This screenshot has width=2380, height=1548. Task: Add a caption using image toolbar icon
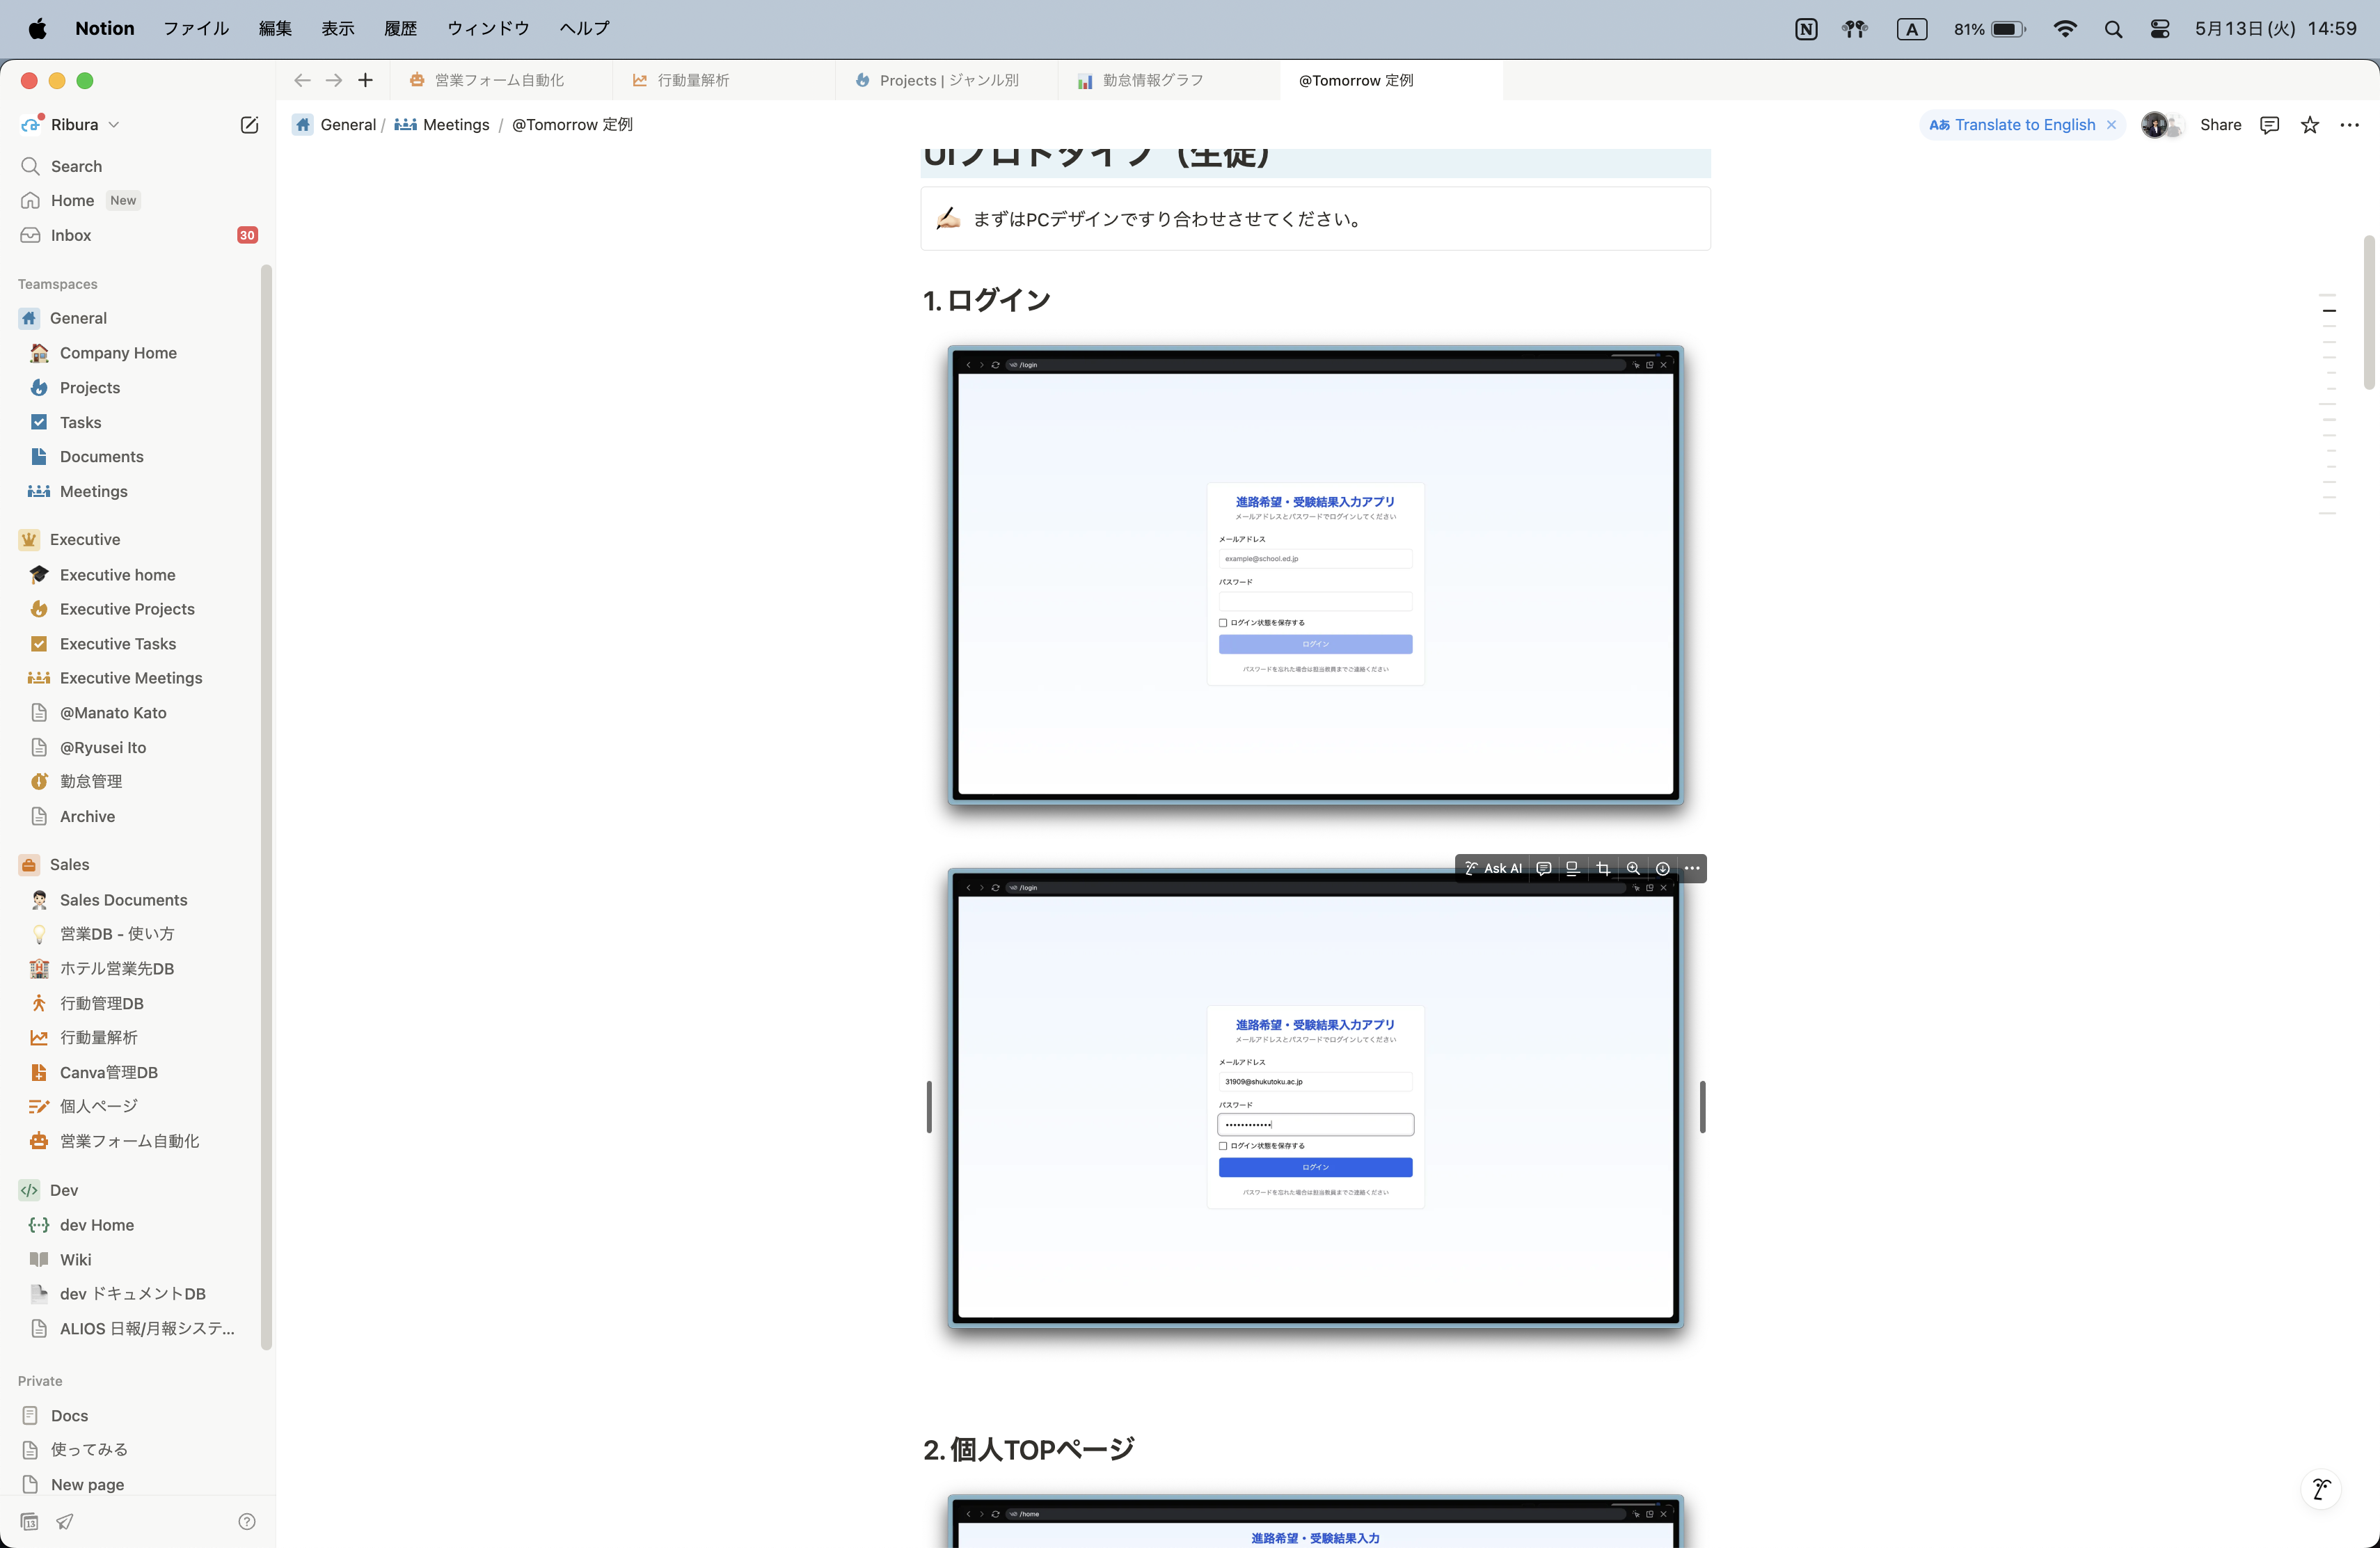point(1573,868)
